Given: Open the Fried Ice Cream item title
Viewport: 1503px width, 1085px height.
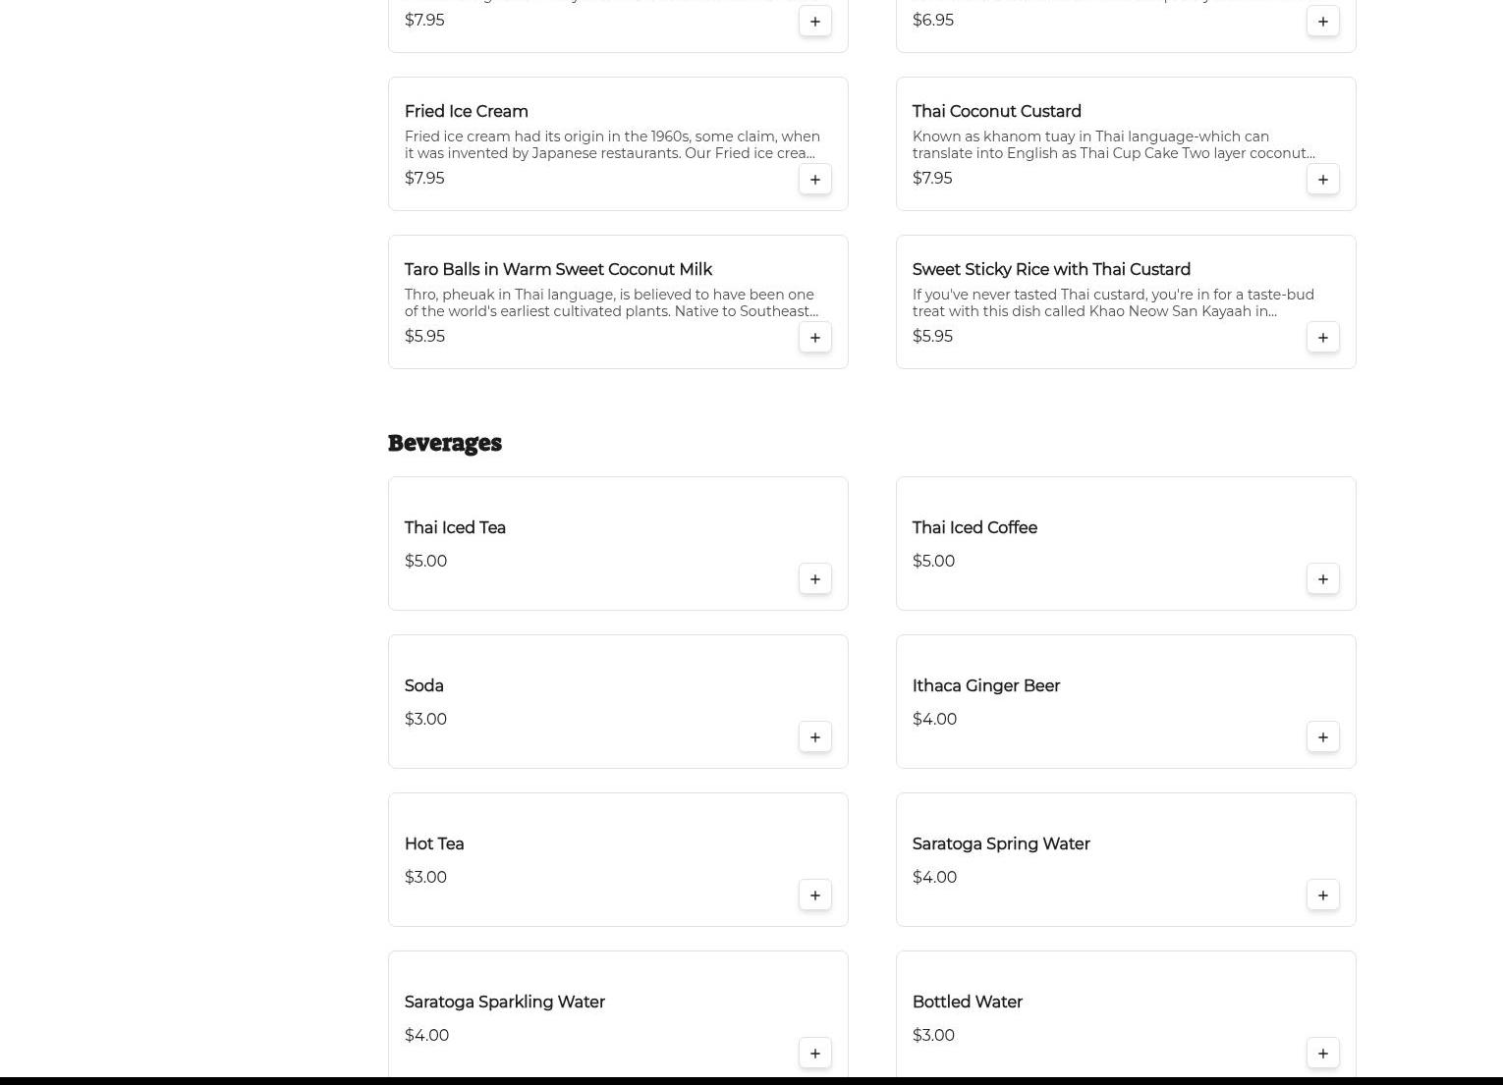Looking at the screenshot, I should (466, 112).
